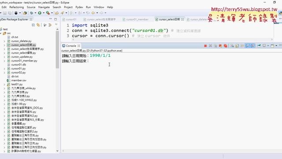Click the Forward navigation arrow icon
The width and height of the screenshot is (282, 159).
coord(101,13)
